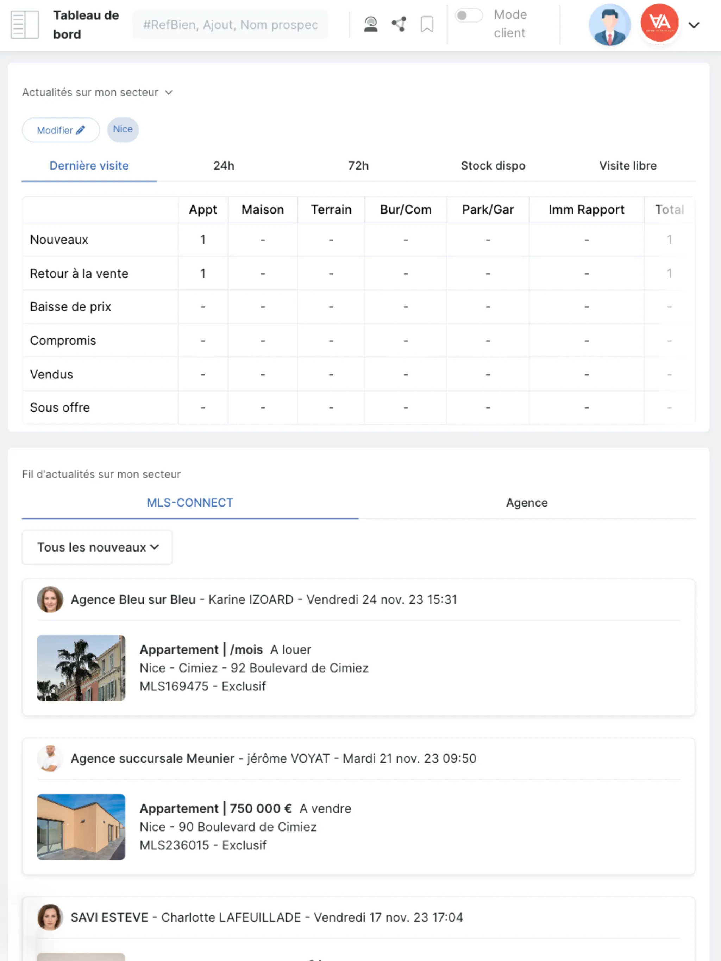This screenshot has height=961, width=721.
Task: Switch to the 24h tab
Action: (224, 166)
